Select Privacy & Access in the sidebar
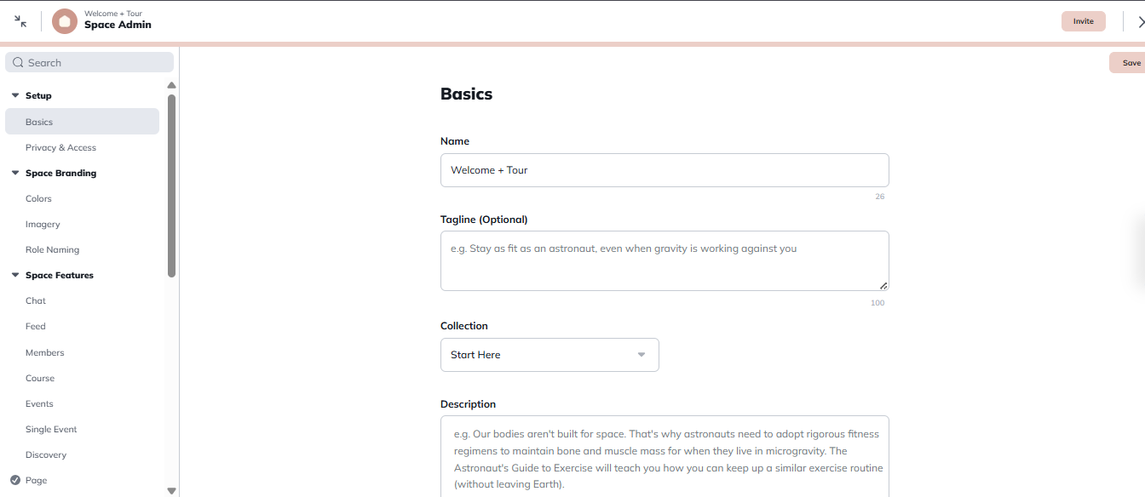Screen dimensions: 1145x497 [60, 147]
